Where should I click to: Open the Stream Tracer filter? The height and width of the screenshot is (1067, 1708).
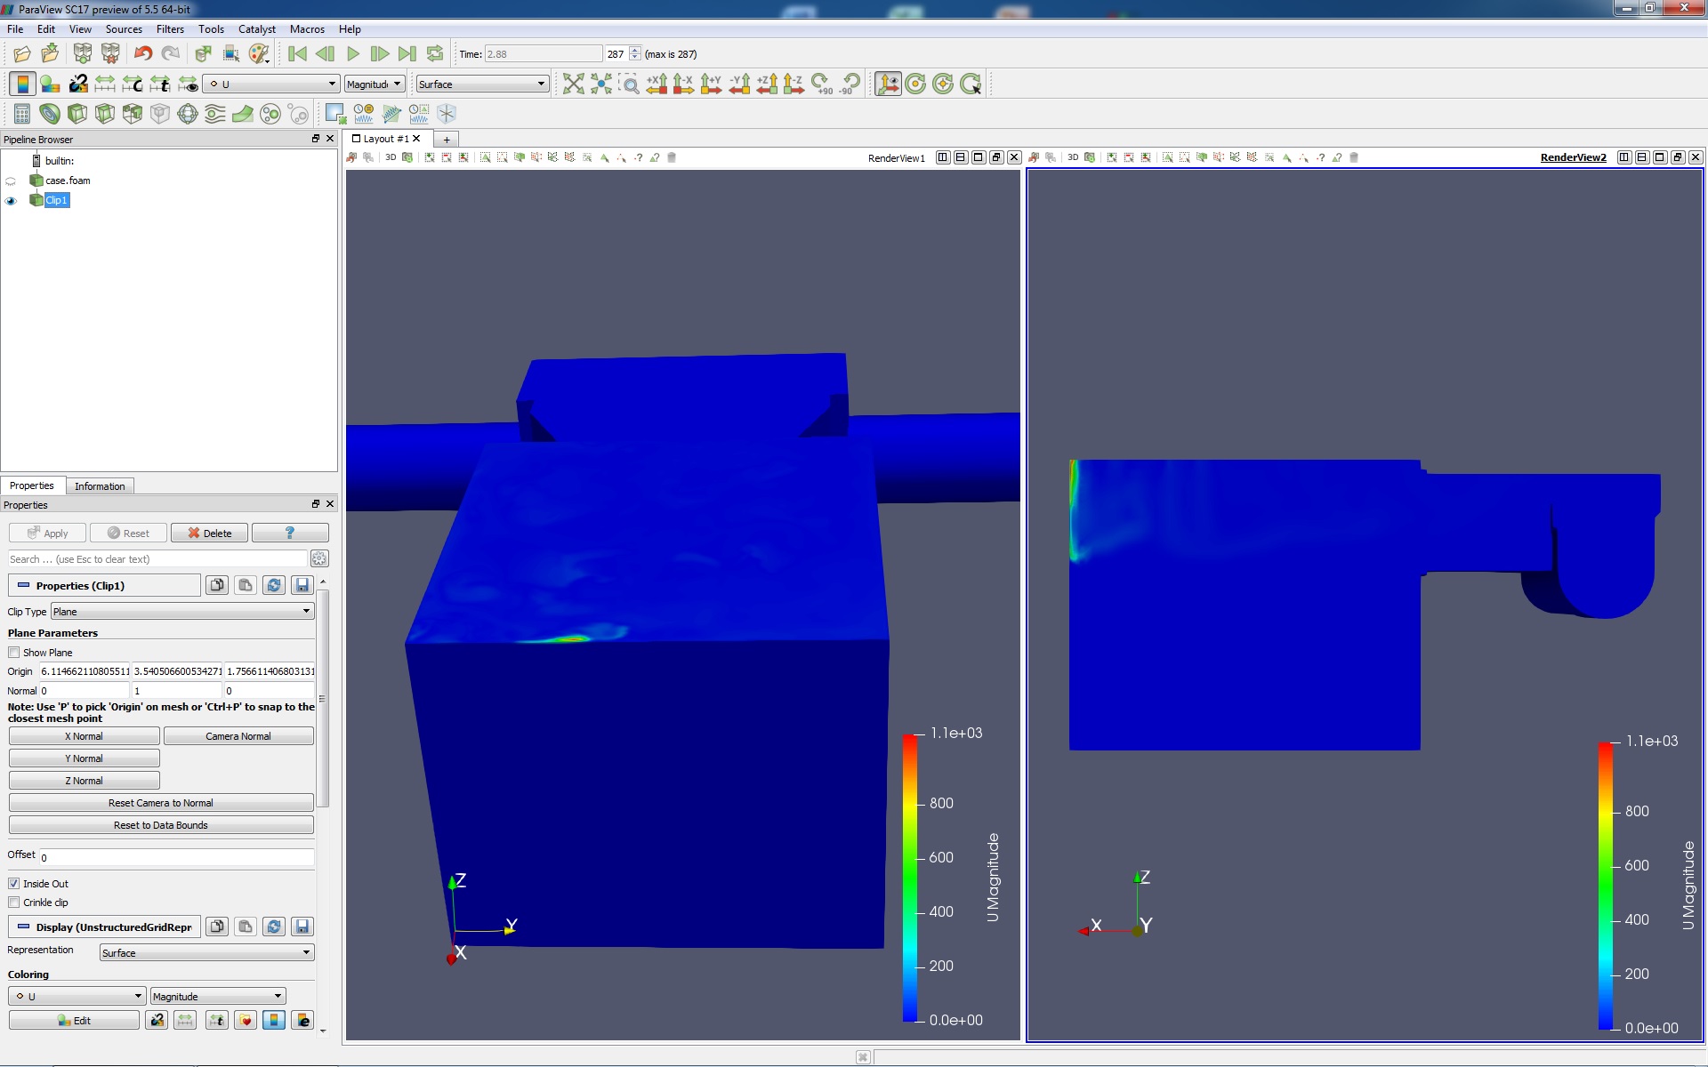pyautogui.click(x=214, y=114)
